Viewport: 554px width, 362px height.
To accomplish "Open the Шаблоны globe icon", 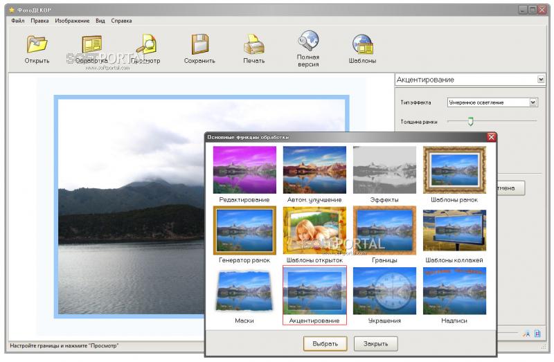I will click(x=362, y=44).
